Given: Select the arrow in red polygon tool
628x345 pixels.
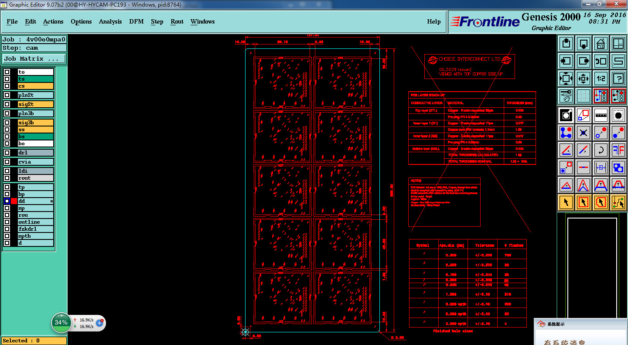Looking at the screenshot, I should tap(601, 202).
